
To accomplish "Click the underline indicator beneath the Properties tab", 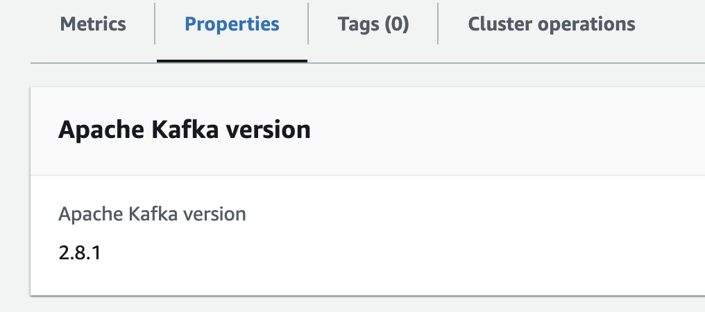I will tap(232, 61).
